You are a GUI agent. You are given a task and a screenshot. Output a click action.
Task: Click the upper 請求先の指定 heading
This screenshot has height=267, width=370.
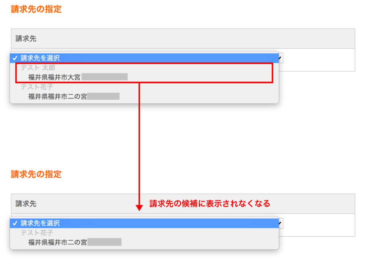(36, 9)
